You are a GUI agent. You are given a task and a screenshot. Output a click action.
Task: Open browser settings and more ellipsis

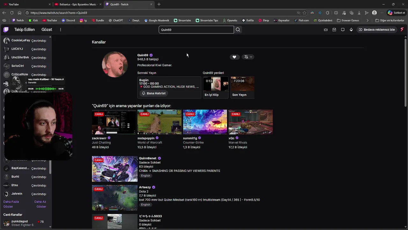click(382, 13)
